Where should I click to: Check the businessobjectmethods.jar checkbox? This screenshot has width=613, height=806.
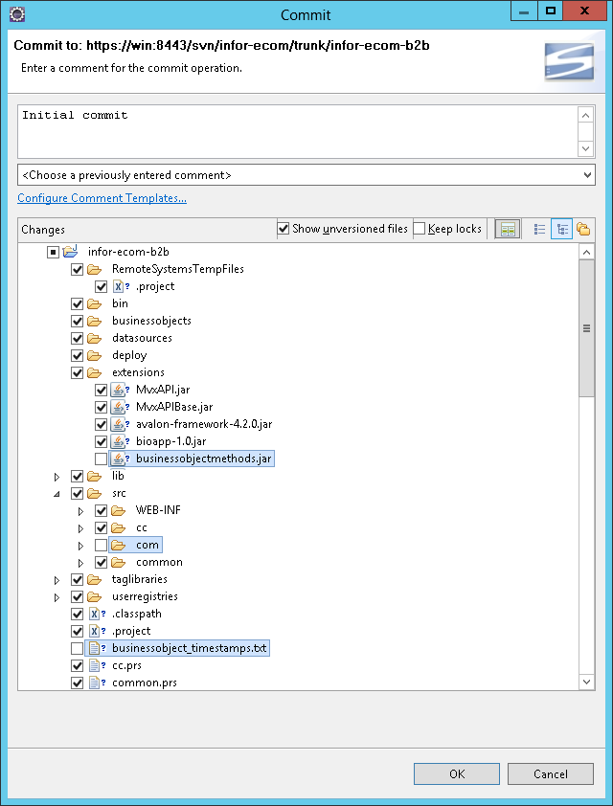(x=102, y=459)
